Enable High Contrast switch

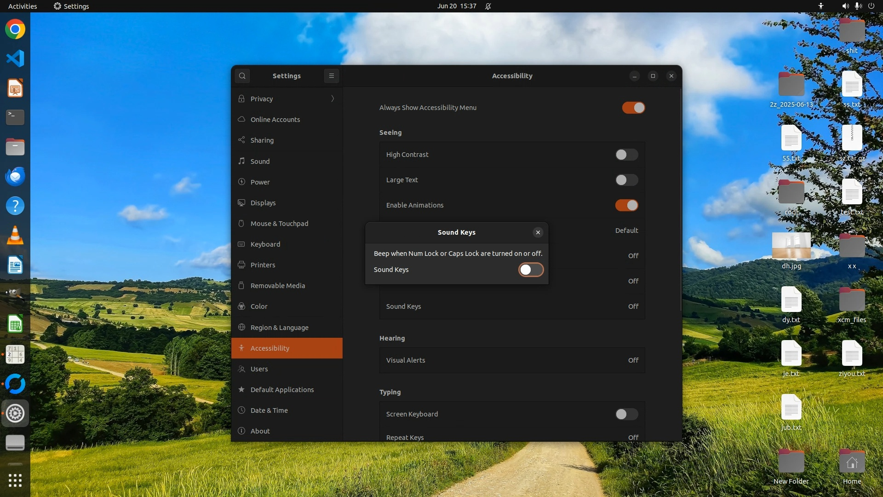[626, 155]
